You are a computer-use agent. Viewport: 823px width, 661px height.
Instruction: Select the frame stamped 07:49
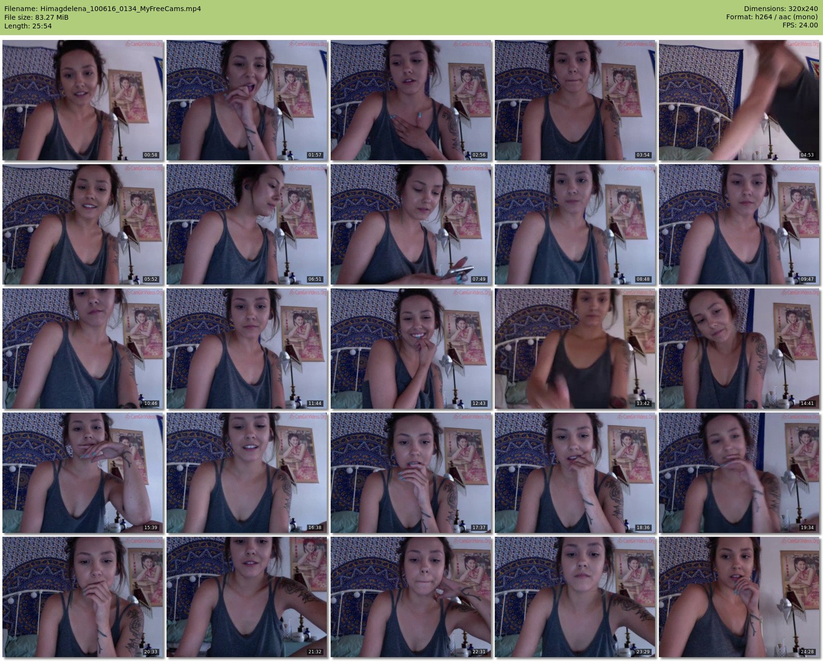[411, 224]
